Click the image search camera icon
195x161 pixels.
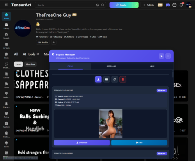tap(97, 5)
